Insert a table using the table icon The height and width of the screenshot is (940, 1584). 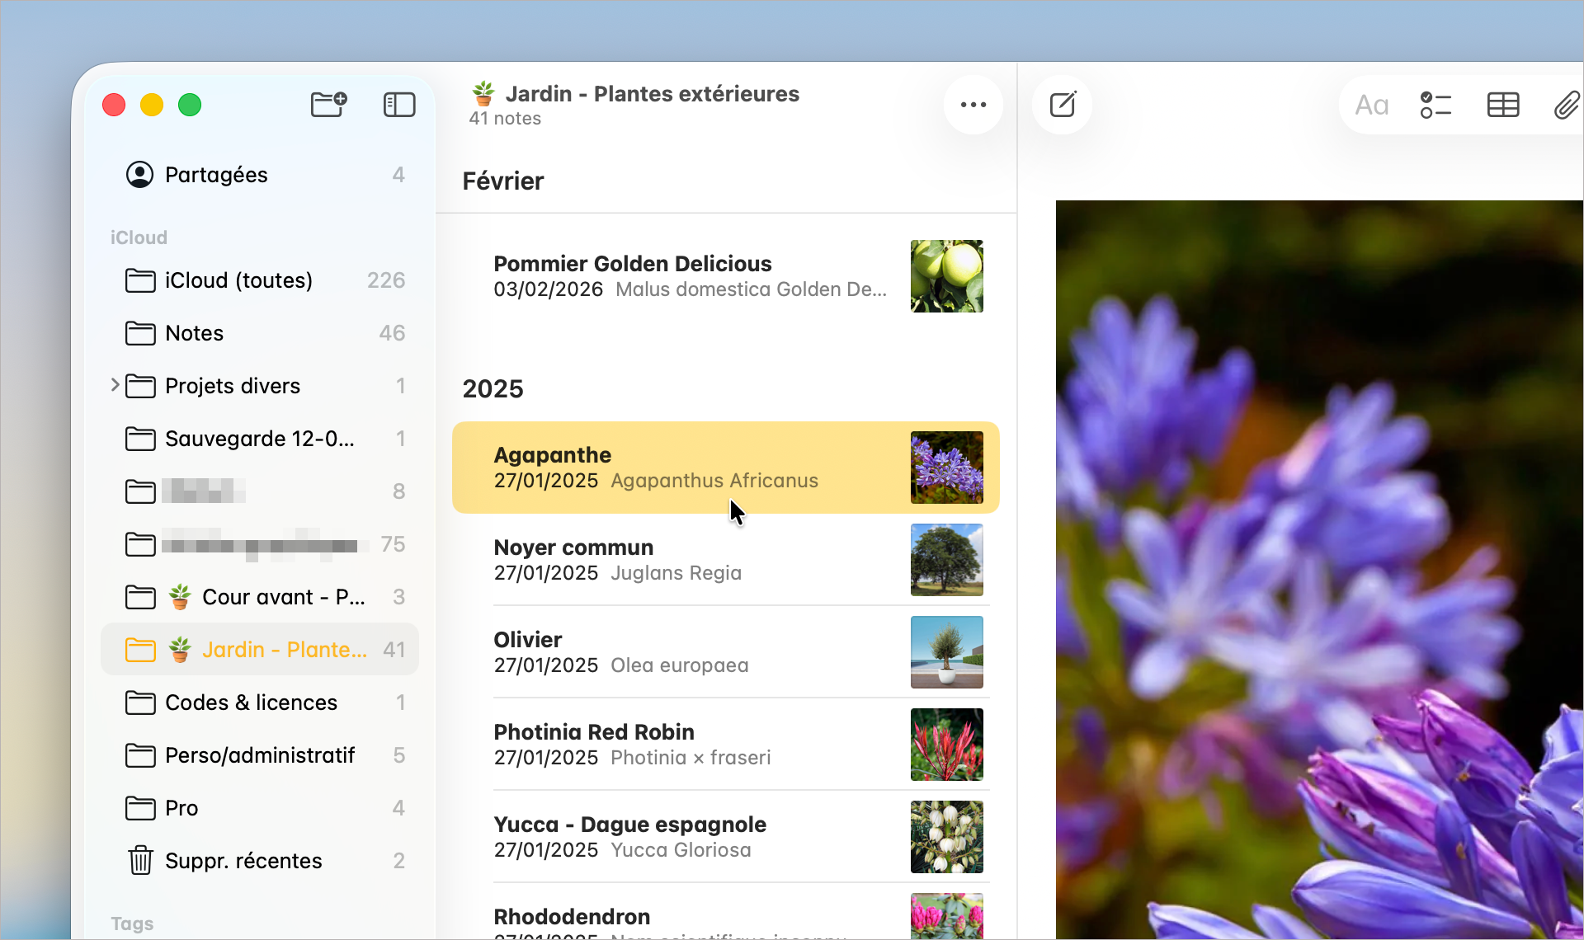pyautogui.click(x=1503, y=105)
